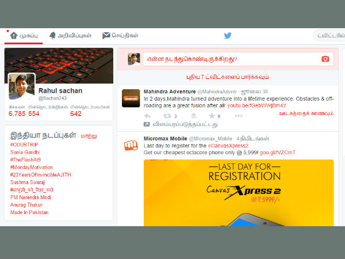This screenshot has width=345, height=259.
Task: Open more options dots on Mahindra tweet
Action: 239,116
